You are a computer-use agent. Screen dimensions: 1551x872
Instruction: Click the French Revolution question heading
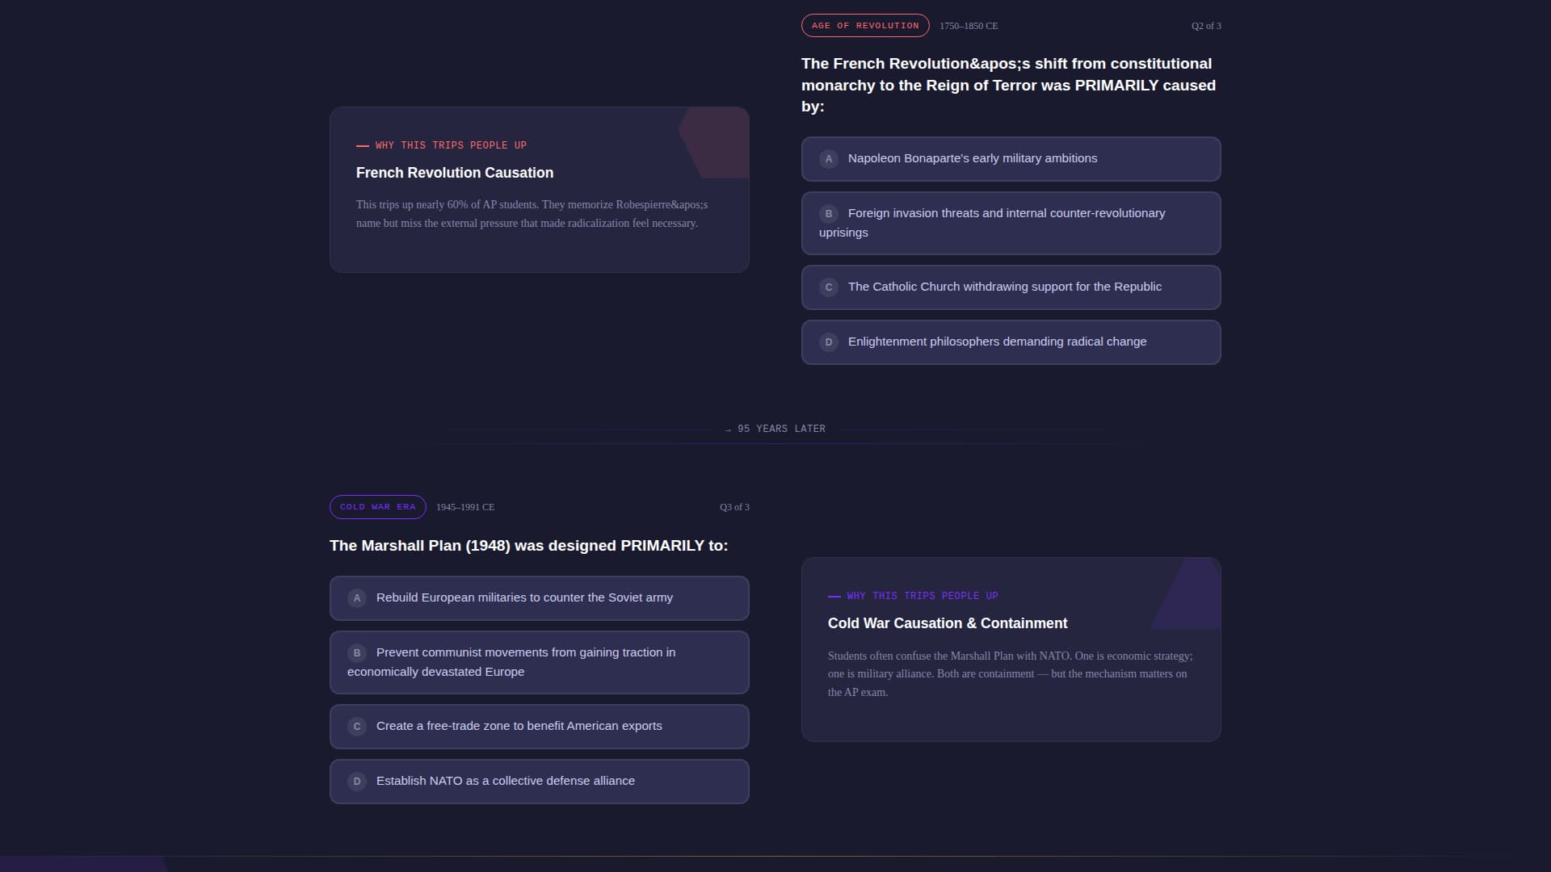tap(1010, 85)
